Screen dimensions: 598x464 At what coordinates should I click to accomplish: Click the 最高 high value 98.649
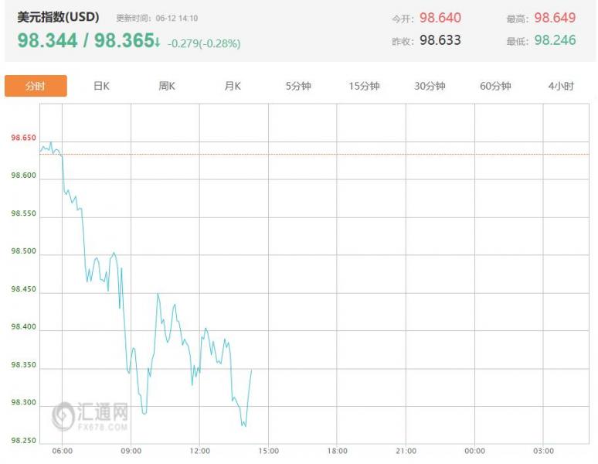pyautogui.click(x=555, y=18)
